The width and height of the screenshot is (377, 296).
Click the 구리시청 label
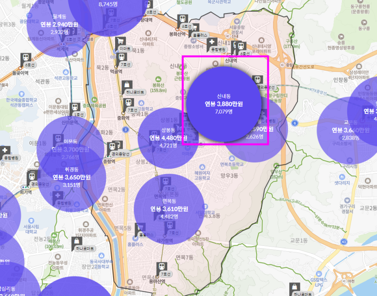tap(350, 166)
